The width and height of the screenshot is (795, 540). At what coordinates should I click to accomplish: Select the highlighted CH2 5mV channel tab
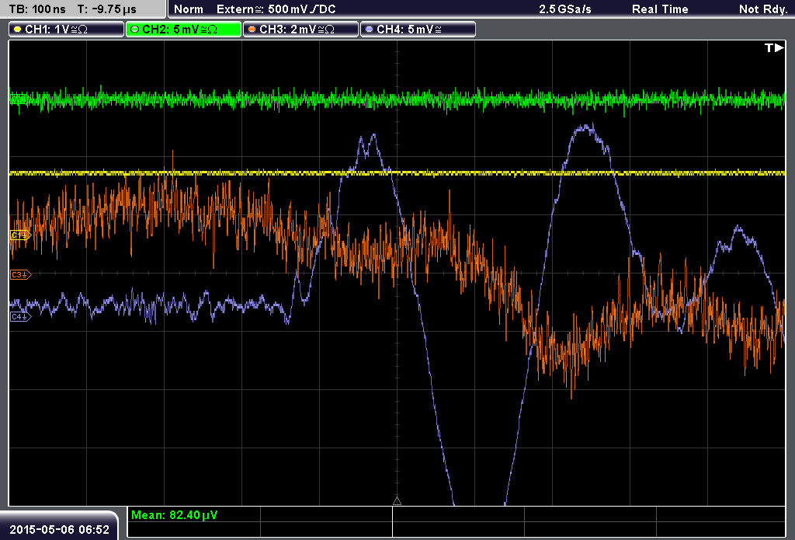[183, 30]
